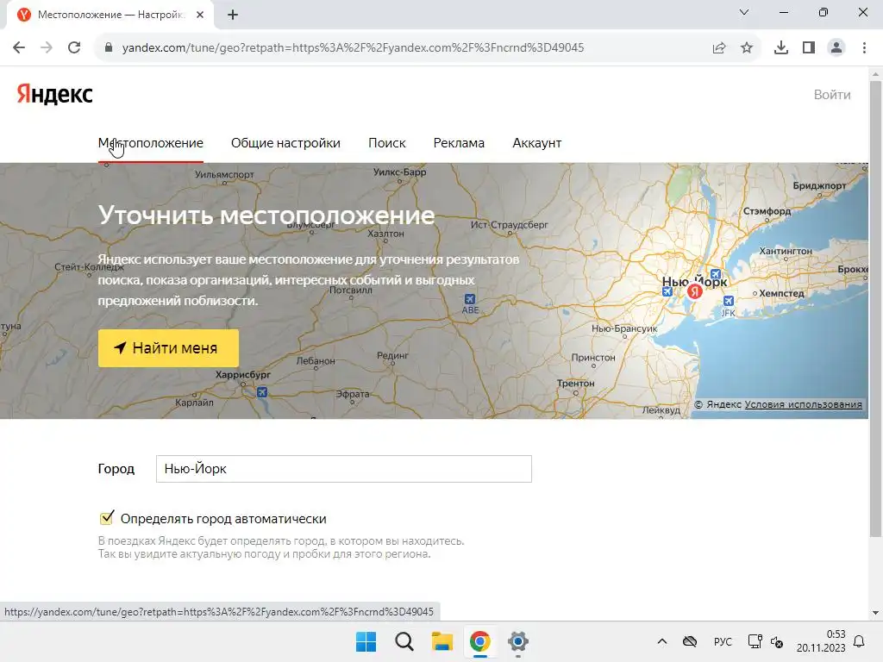Click the Бриджпорт label on map

coord(819,185)
